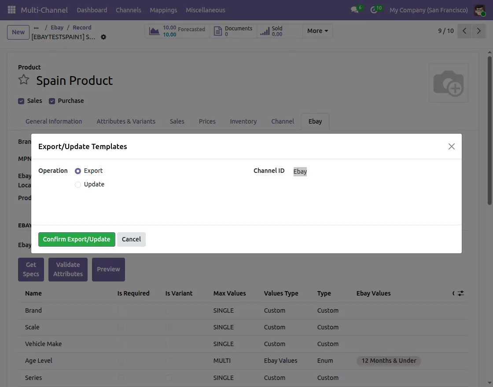Open the Channel ID Ebay field
This screenshot has width=493, height=387.
point(300,172)
